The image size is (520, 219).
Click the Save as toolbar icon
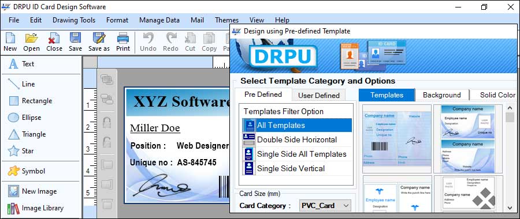tap(99, 41)
